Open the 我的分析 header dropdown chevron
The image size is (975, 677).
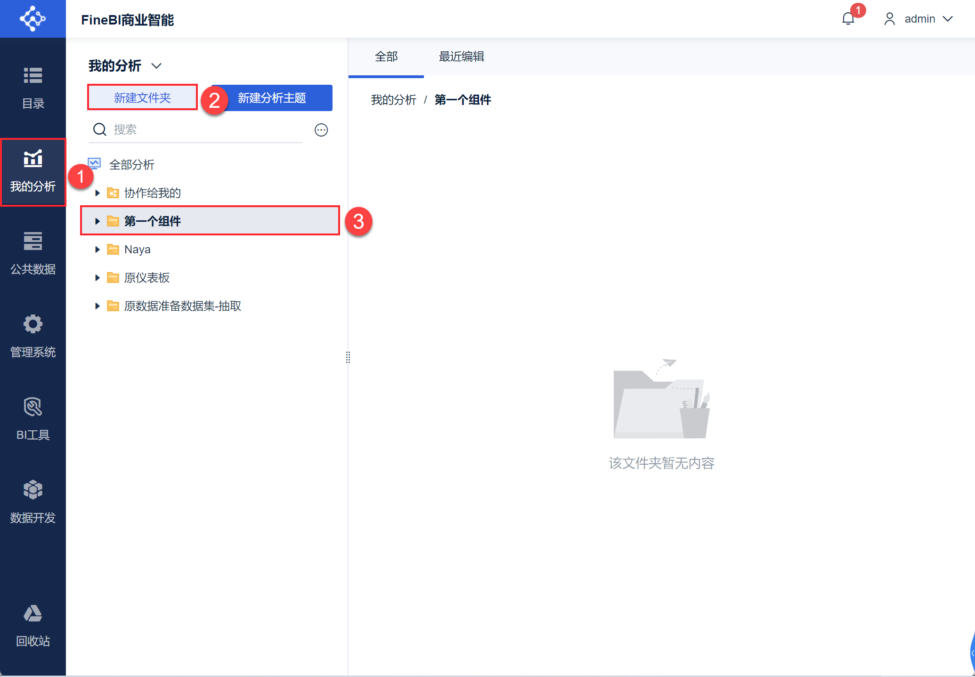(156, 66)
